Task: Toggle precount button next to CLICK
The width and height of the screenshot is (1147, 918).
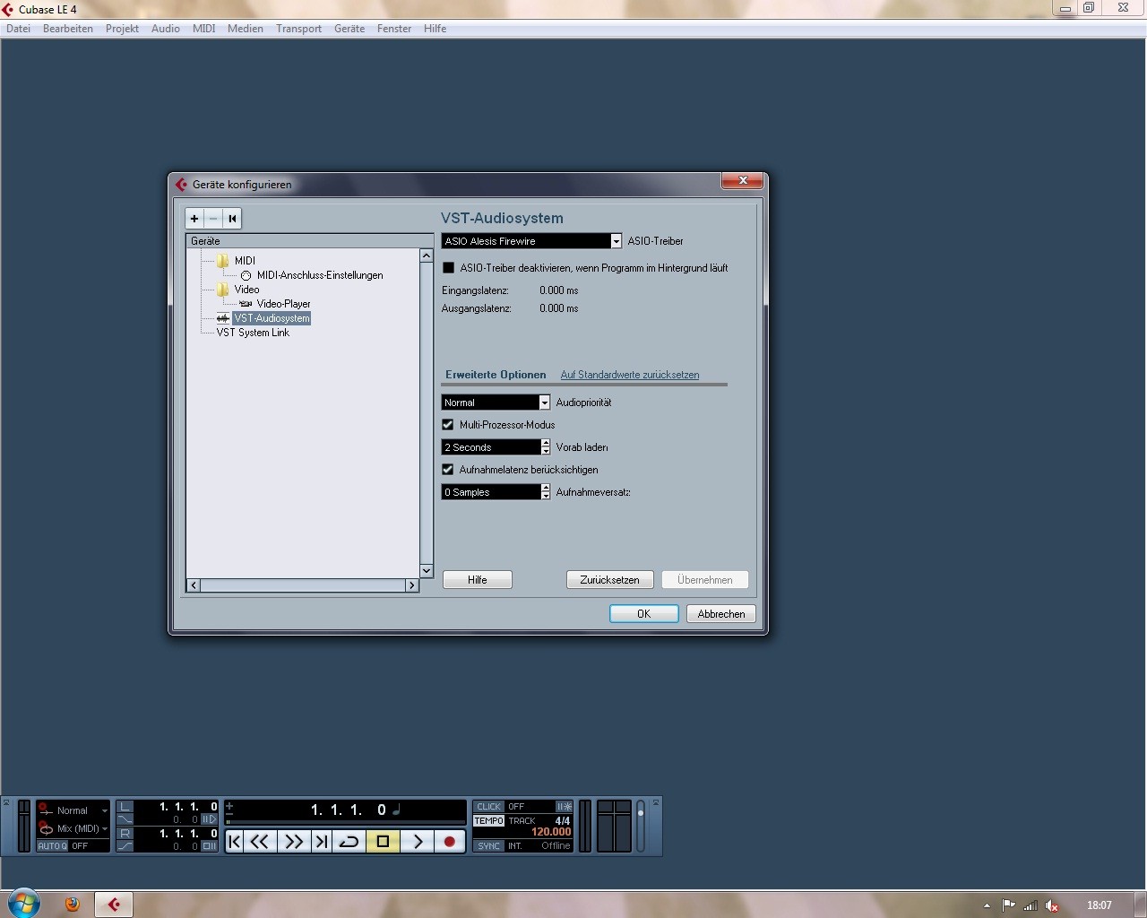Action: pos(564,807)
